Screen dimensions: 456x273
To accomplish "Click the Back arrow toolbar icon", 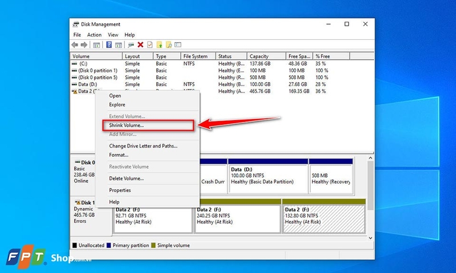I will pos(75,45).
